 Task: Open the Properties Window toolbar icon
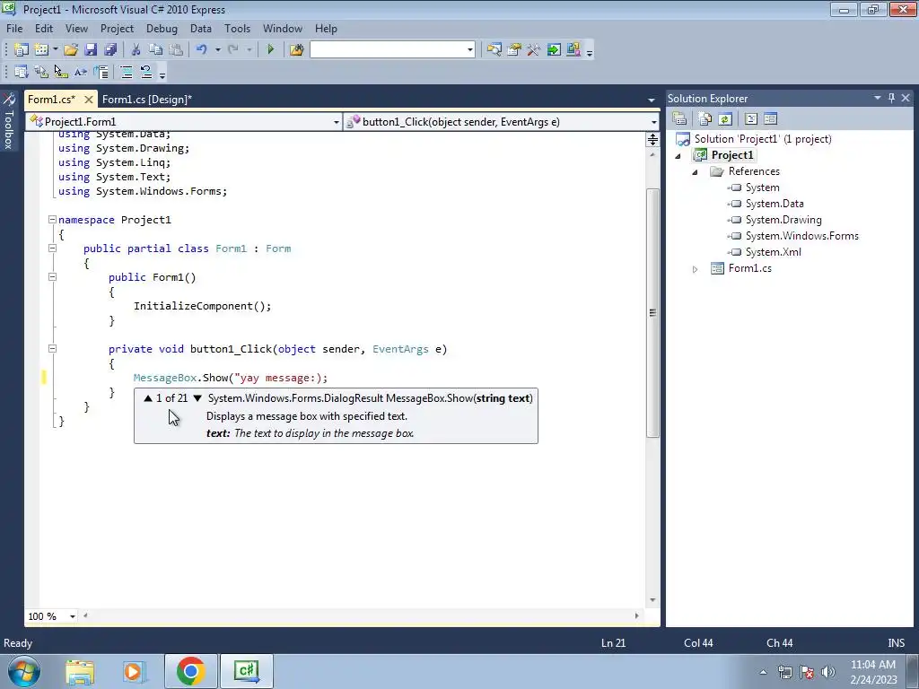[514, 50]
